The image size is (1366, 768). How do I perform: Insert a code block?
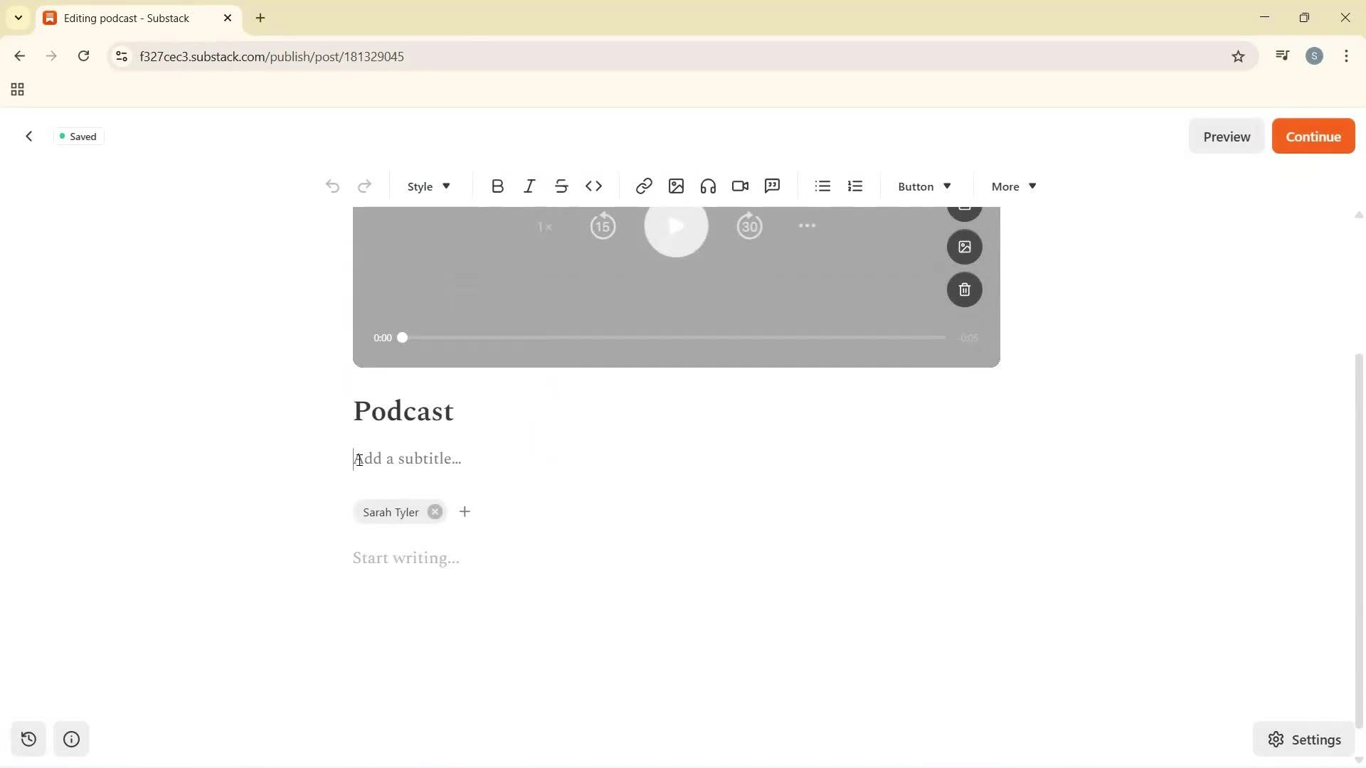[595, 186]
